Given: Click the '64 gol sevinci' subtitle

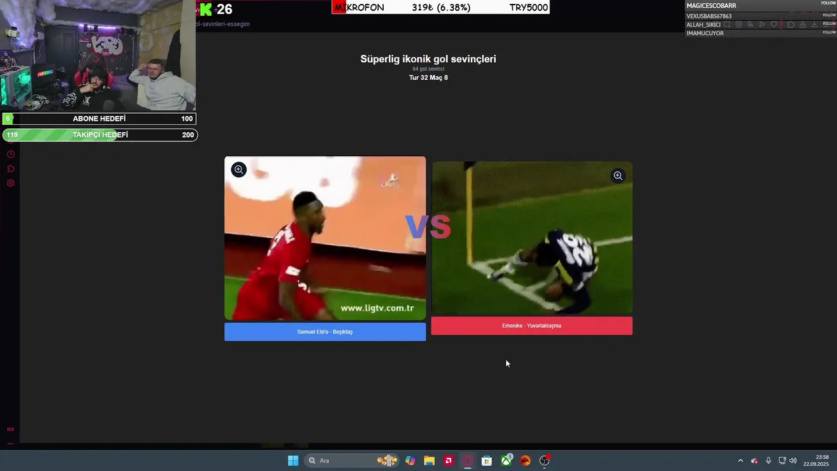Looking at the screenshot, I should 428,69.
